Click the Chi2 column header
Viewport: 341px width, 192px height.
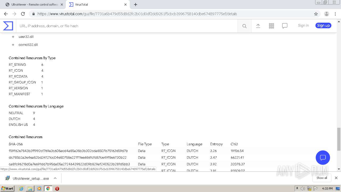[x=234, y=144]
